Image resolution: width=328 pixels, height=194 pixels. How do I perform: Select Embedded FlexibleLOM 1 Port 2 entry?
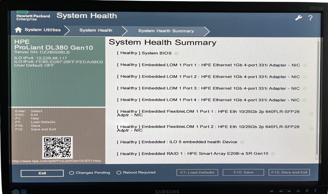click(208, 128)
